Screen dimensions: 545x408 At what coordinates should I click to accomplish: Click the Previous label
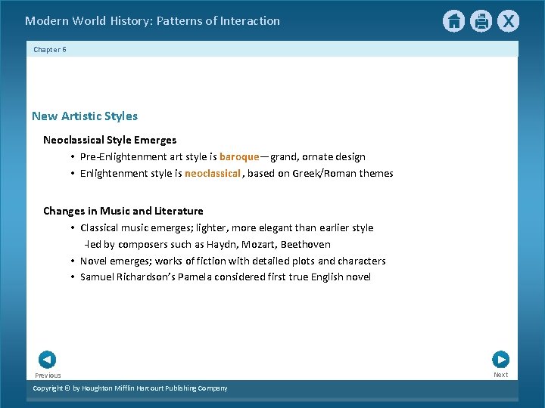coord(48,376)
